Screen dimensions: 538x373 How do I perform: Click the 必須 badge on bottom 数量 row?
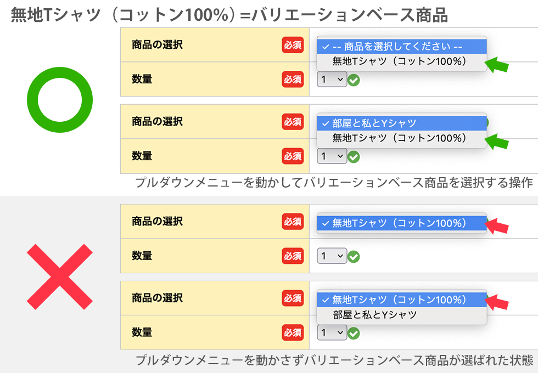click(x=293, y=332)
